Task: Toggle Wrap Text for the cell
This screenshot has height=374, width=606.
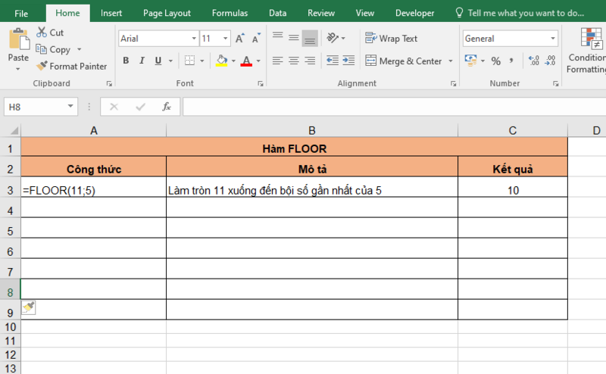Action: pos(391,39)
